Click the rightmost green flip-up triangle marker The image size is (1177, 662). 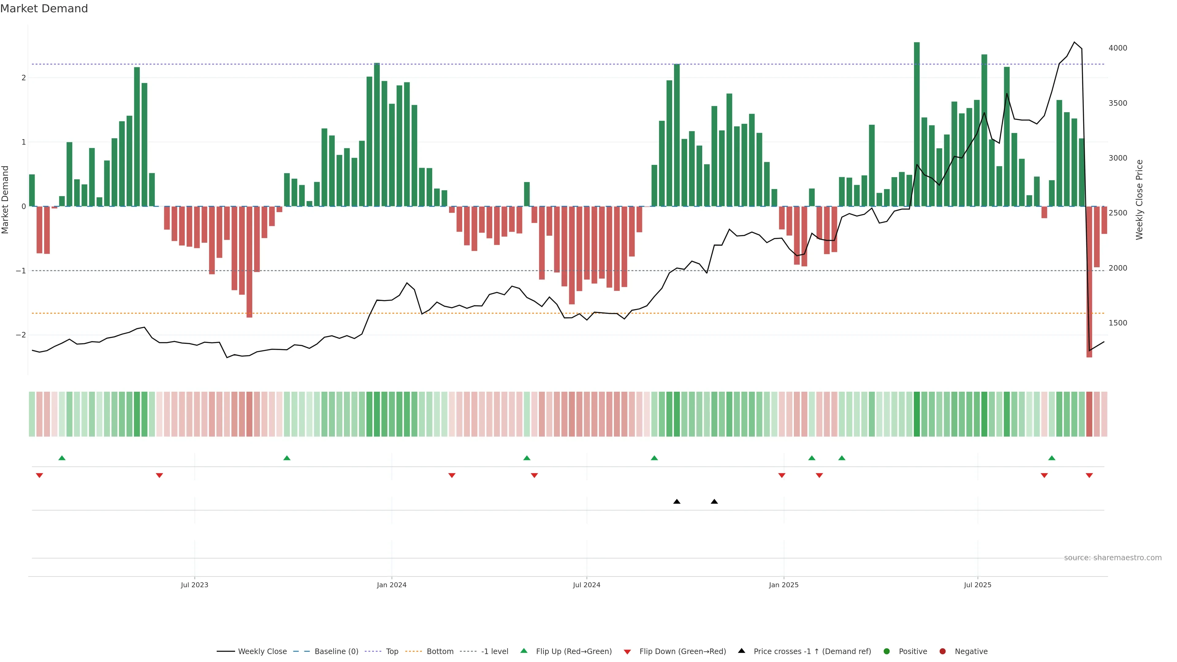coord(1052,458)
